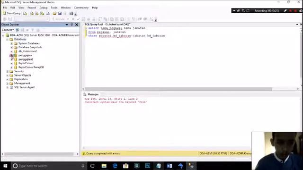Viewport: 303px width, 170px height.
Task: Click the Disconnect icon in Object Explorer
Action: coord(22,30)
